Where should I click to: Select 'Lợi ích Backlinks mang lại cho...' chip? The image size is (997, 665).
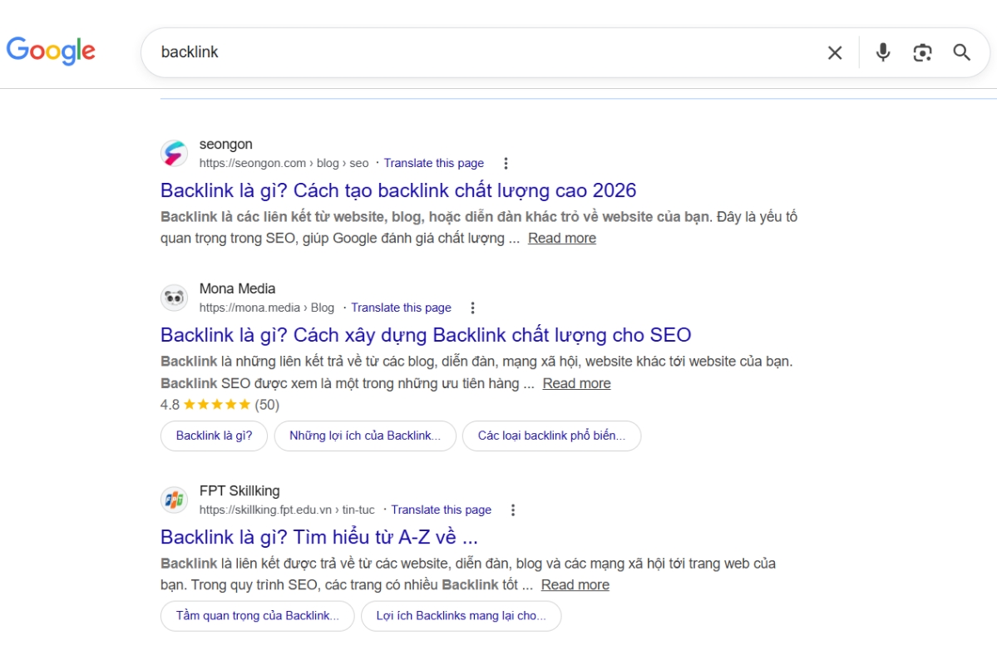[461, 616]
